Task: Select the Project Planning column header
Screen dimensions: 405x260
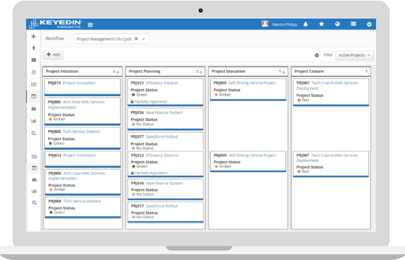Action: pyautogui.click(x=165, y=71)
